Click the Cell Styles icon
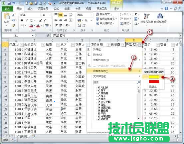The image size is (184, 144). [x=97, y=23]
